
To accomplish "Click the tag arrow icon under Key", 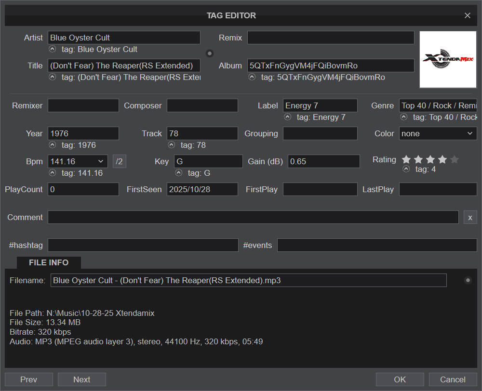I will tap(179, 173).
